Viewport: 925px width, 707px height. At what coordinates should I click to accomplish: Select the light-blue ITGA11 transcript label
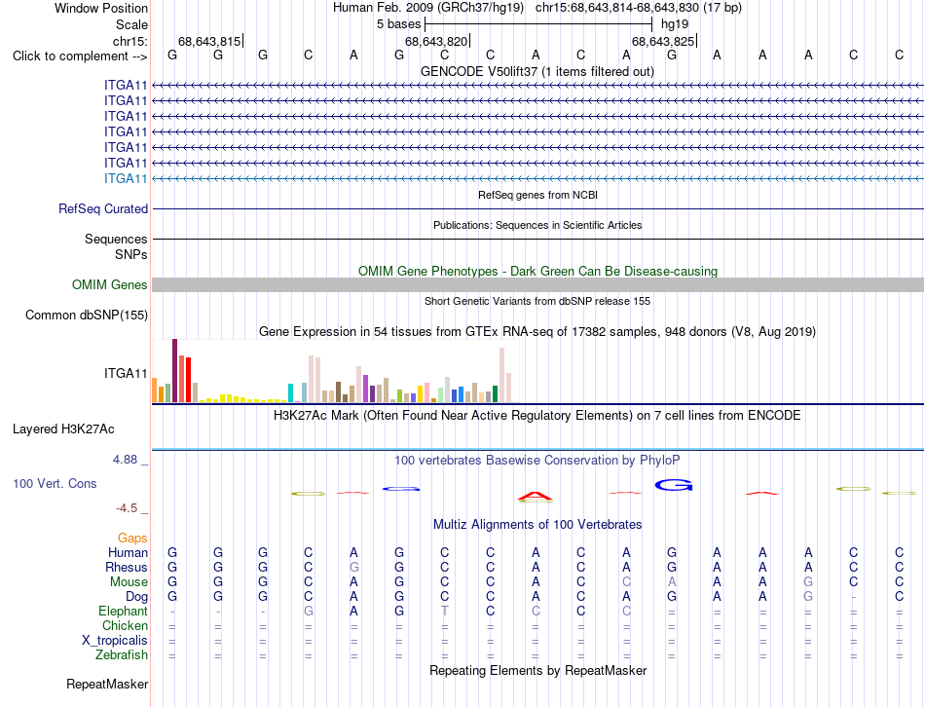(126, 178)
